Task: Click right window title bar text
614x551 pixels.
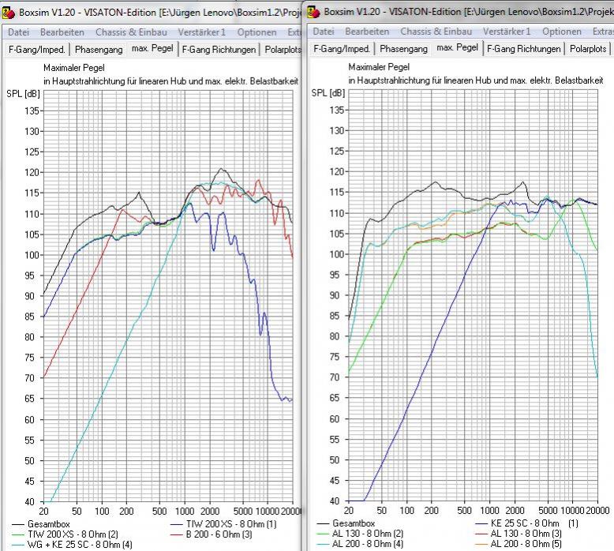Action: (x=469, y=12)
